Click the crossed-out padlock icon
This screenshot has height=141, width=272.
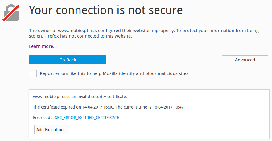tap(11, 13)
